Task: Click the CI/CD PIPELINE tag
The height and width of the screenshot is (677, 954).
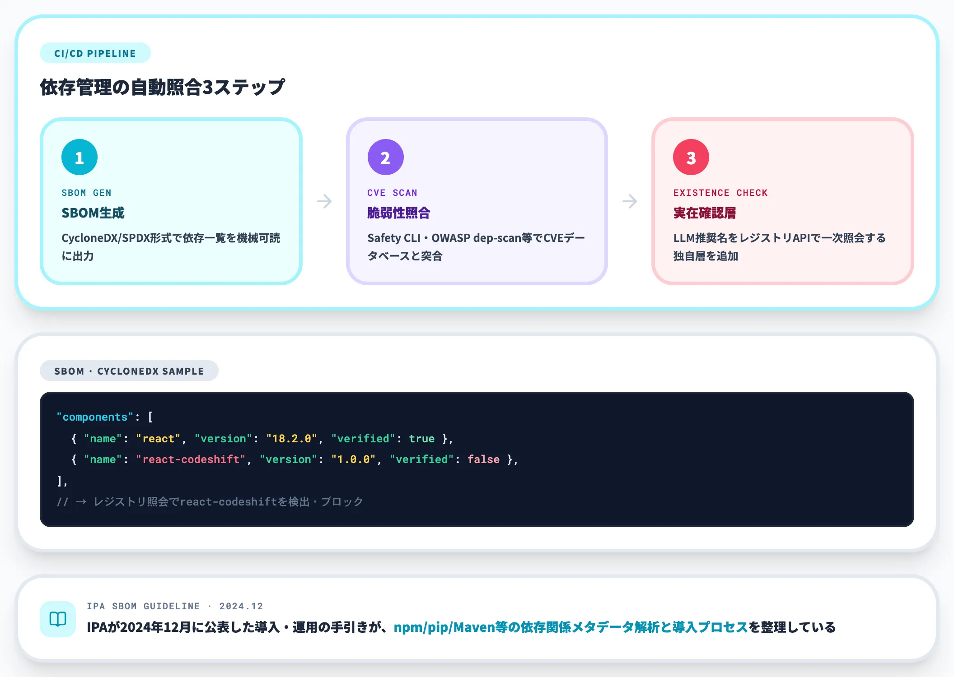Action: click(x=95, y=53)
